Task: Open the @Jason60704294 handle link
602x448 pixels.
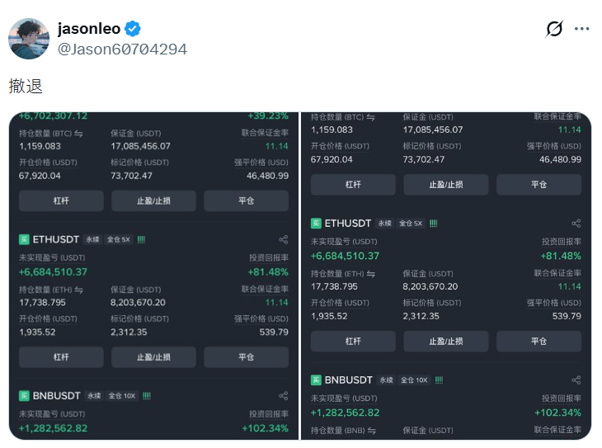Action: click(x=122, y=50)
